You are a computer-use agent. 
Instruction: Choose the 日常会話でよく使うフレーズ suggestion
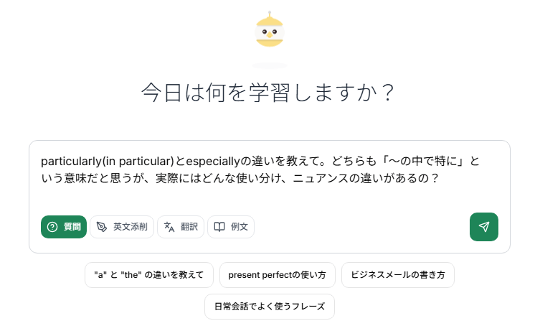pos(270,307)
